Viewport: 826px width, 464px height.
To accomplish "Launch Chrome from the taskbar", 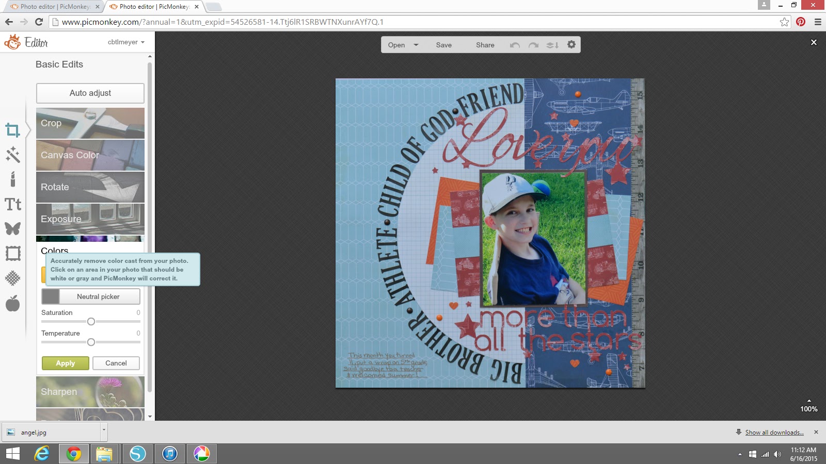I will (x=74, y=454).
